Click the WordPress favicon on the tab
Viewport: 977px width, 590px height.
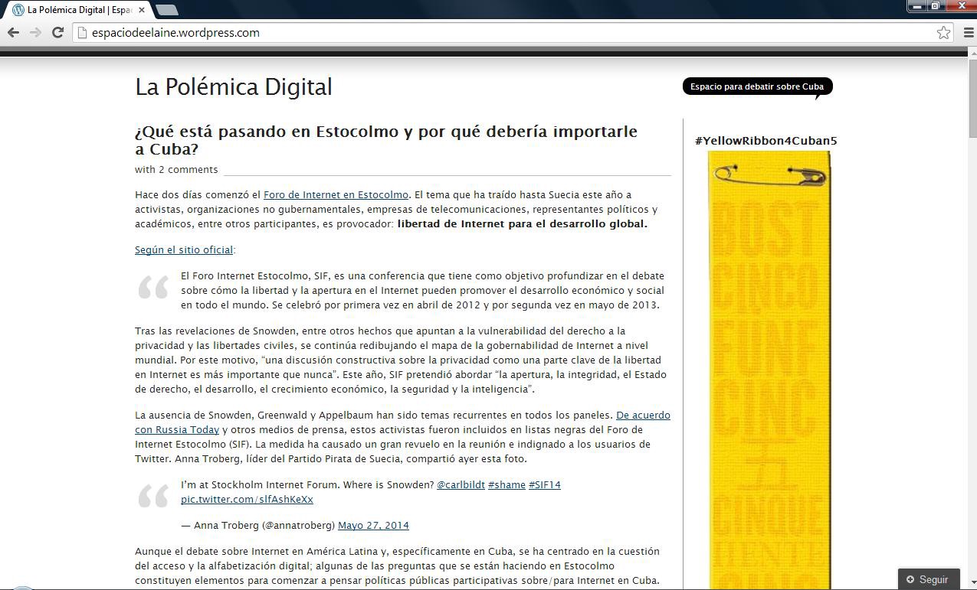pos(18,10)
